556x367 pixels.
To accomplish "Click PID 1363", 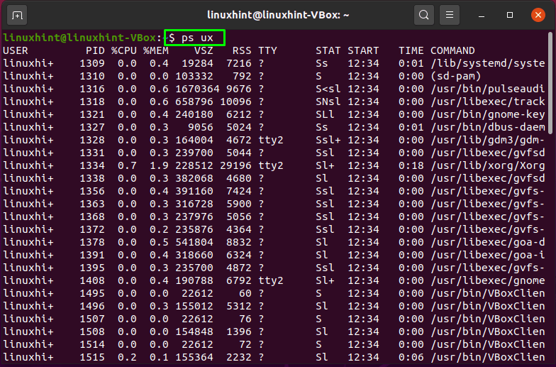I will [92, 204].
